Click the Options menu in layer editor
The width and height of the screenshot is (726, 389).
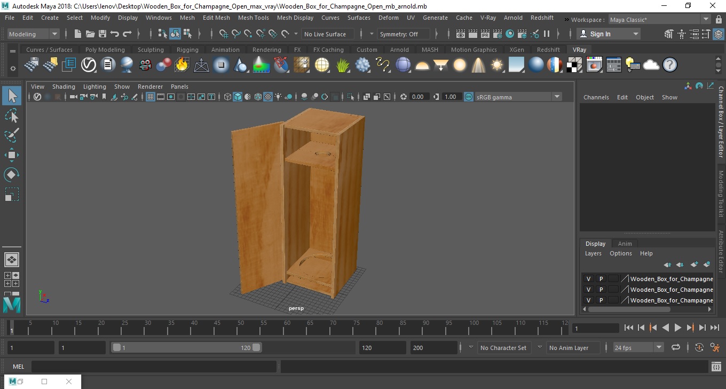point(620,253)
